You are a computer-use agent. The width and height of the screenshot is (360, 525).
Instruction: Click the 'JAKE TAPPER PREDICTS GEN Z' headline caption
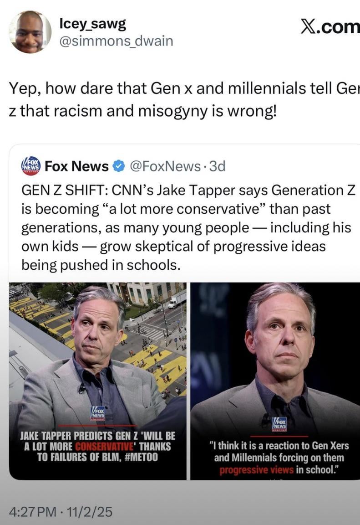tap(97, 445)
